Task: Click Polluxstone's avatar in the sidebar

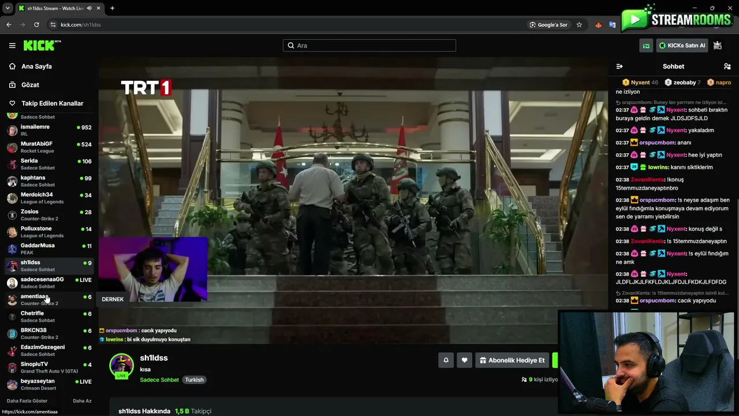Action: (12, 232)
